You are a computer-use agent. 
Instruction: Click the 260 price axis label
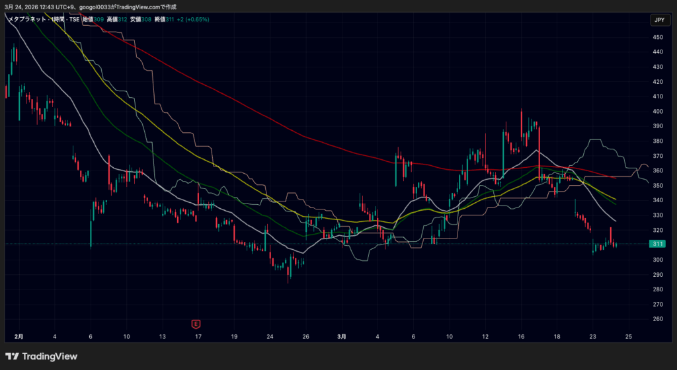point(658,319)
